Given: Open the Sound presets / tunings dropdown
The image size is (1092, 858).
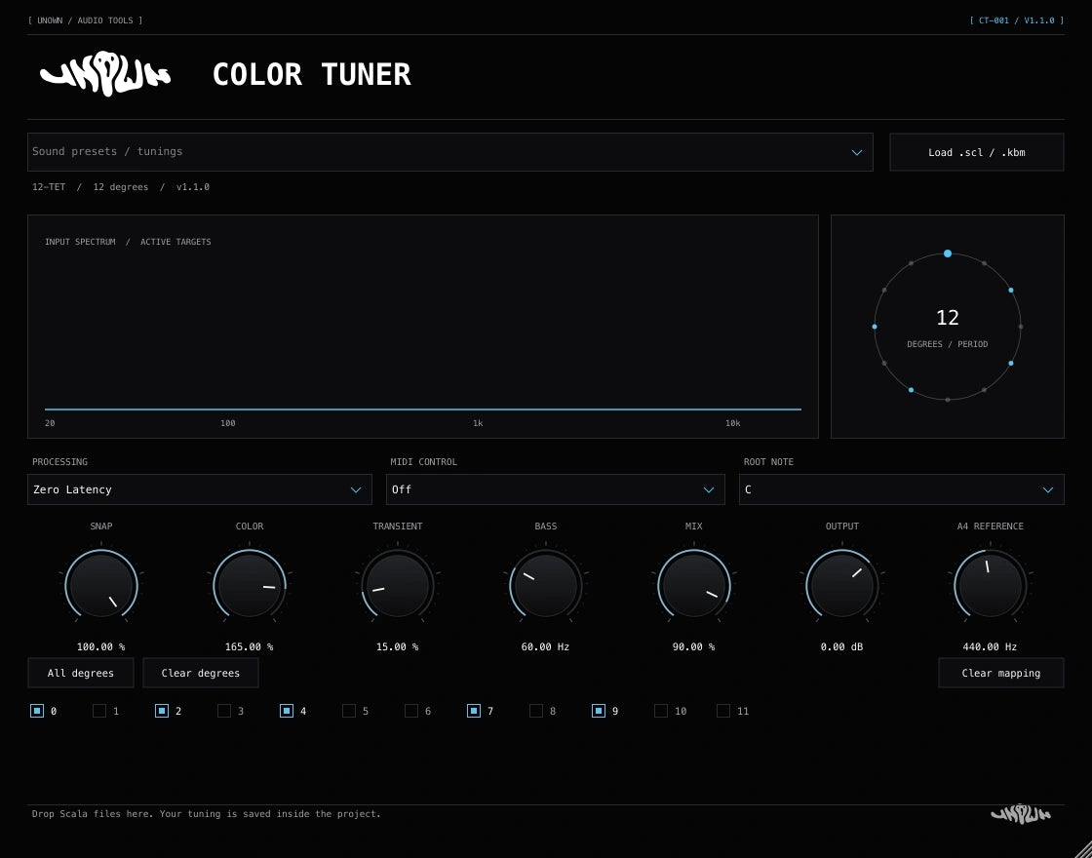Looking at the screenshot, I should point(449,152).
